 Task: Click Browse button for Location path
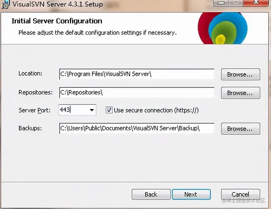pos(240,74)
